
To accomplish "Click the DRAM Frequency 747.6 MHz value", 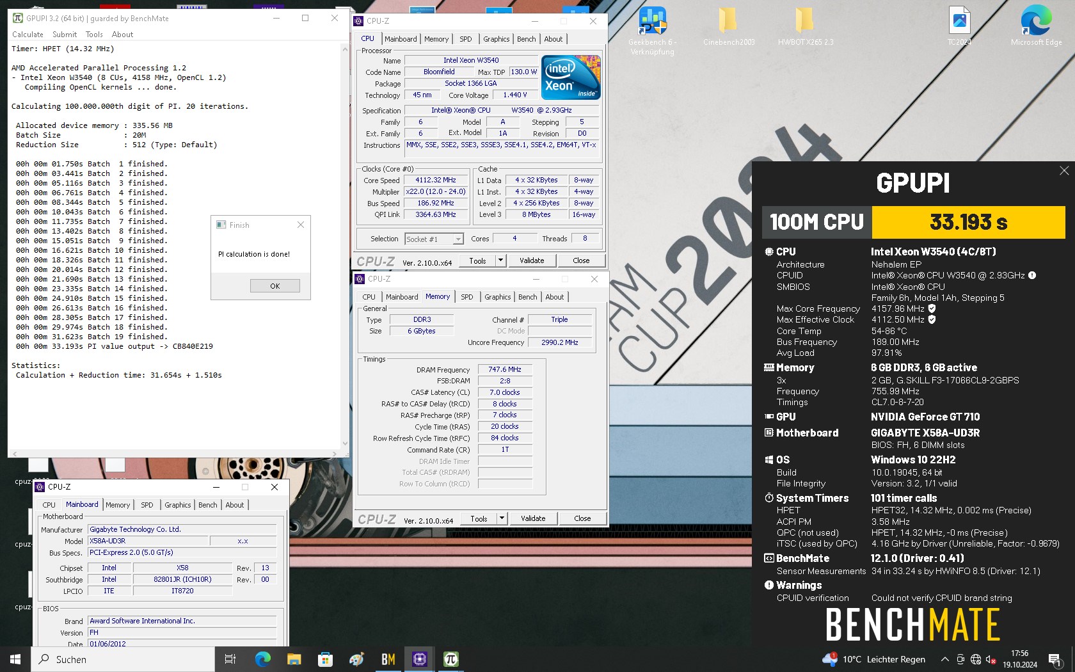I will (505, 370).
